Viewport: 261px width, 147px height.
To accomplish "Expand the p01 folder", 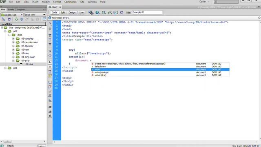I will coord(5,68).
